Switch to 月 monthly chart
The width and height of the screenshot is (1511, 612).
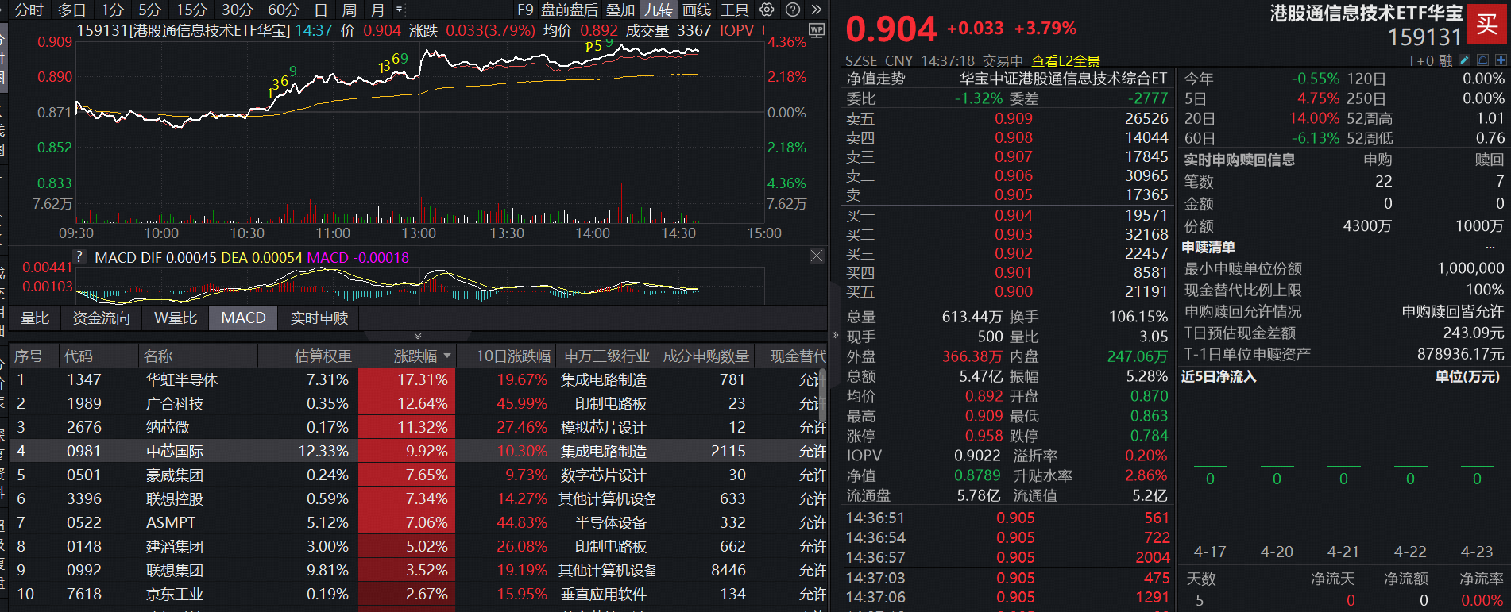(x=377, y=10)
